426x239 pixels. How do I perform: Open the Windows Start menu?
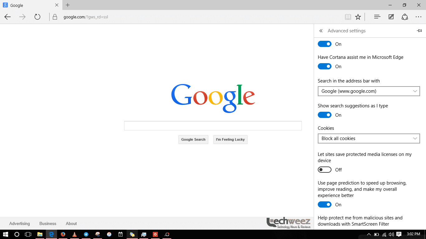click(x=5, y=234)
